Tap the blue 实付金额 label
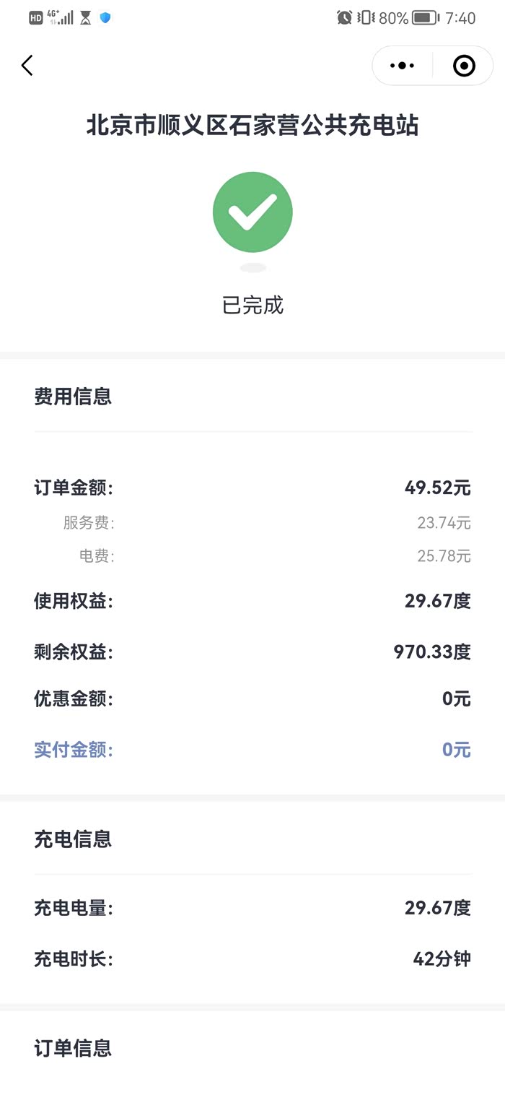Screen dimensions: 505x1095 click(x=74, y=750)
